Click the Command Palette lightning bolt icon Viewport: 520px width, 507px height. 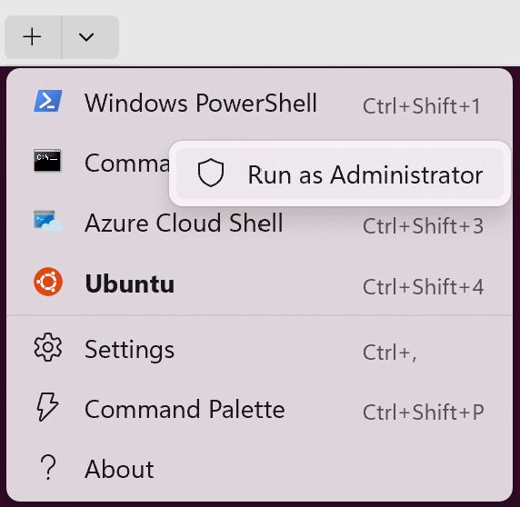click(47, 407)
